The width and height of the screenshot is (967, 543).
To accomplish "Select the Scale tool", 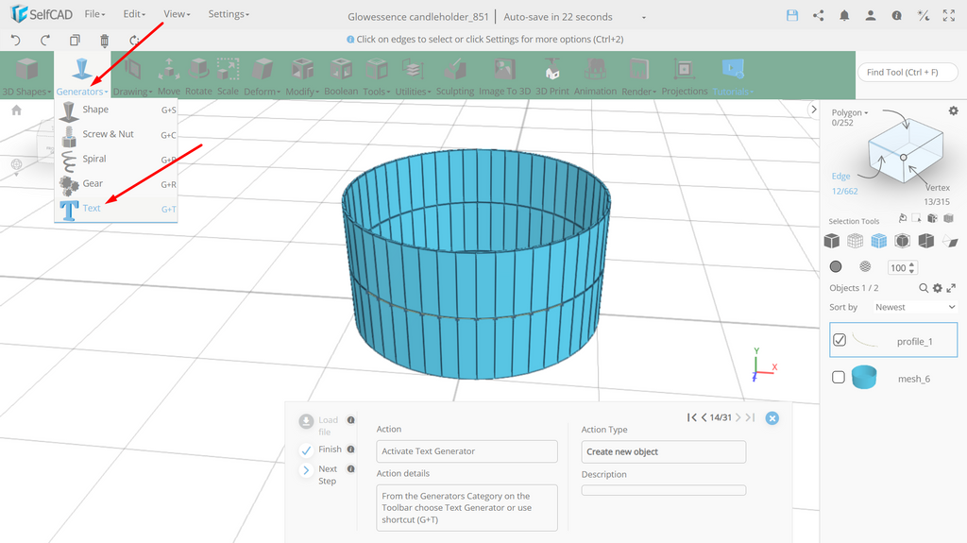I will 228,76.
